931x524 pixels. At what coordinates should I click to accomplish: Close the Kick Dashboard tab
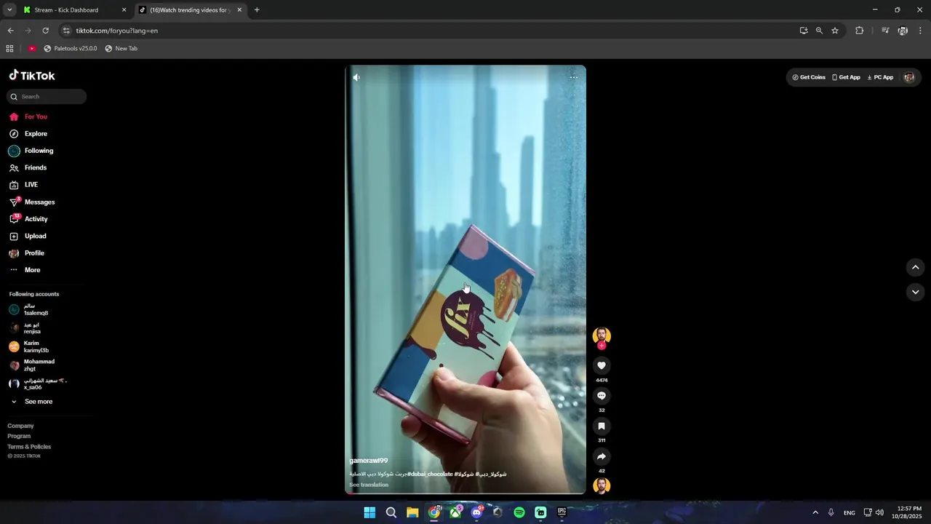pos(124,10)
